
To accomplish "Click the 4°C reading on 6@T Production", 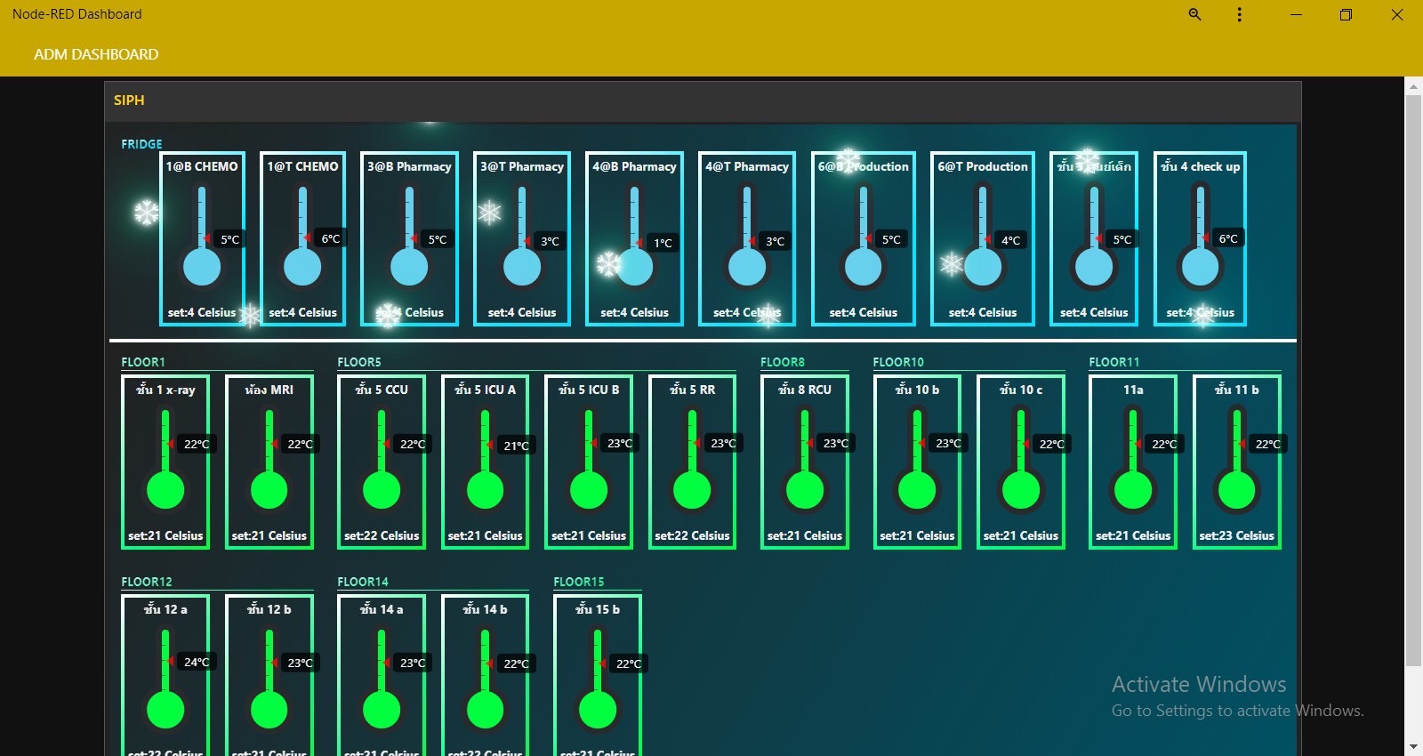I will point(1011,240).
